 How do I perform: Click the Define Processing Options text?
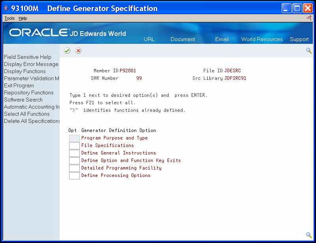point(116,175)
